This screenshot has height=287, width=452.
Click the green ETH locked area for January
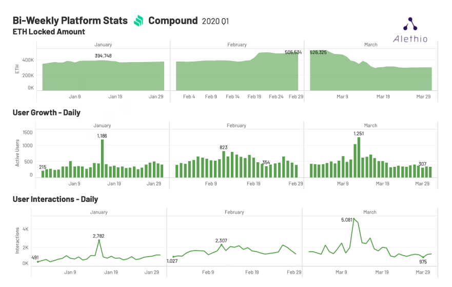pos(103,76)
